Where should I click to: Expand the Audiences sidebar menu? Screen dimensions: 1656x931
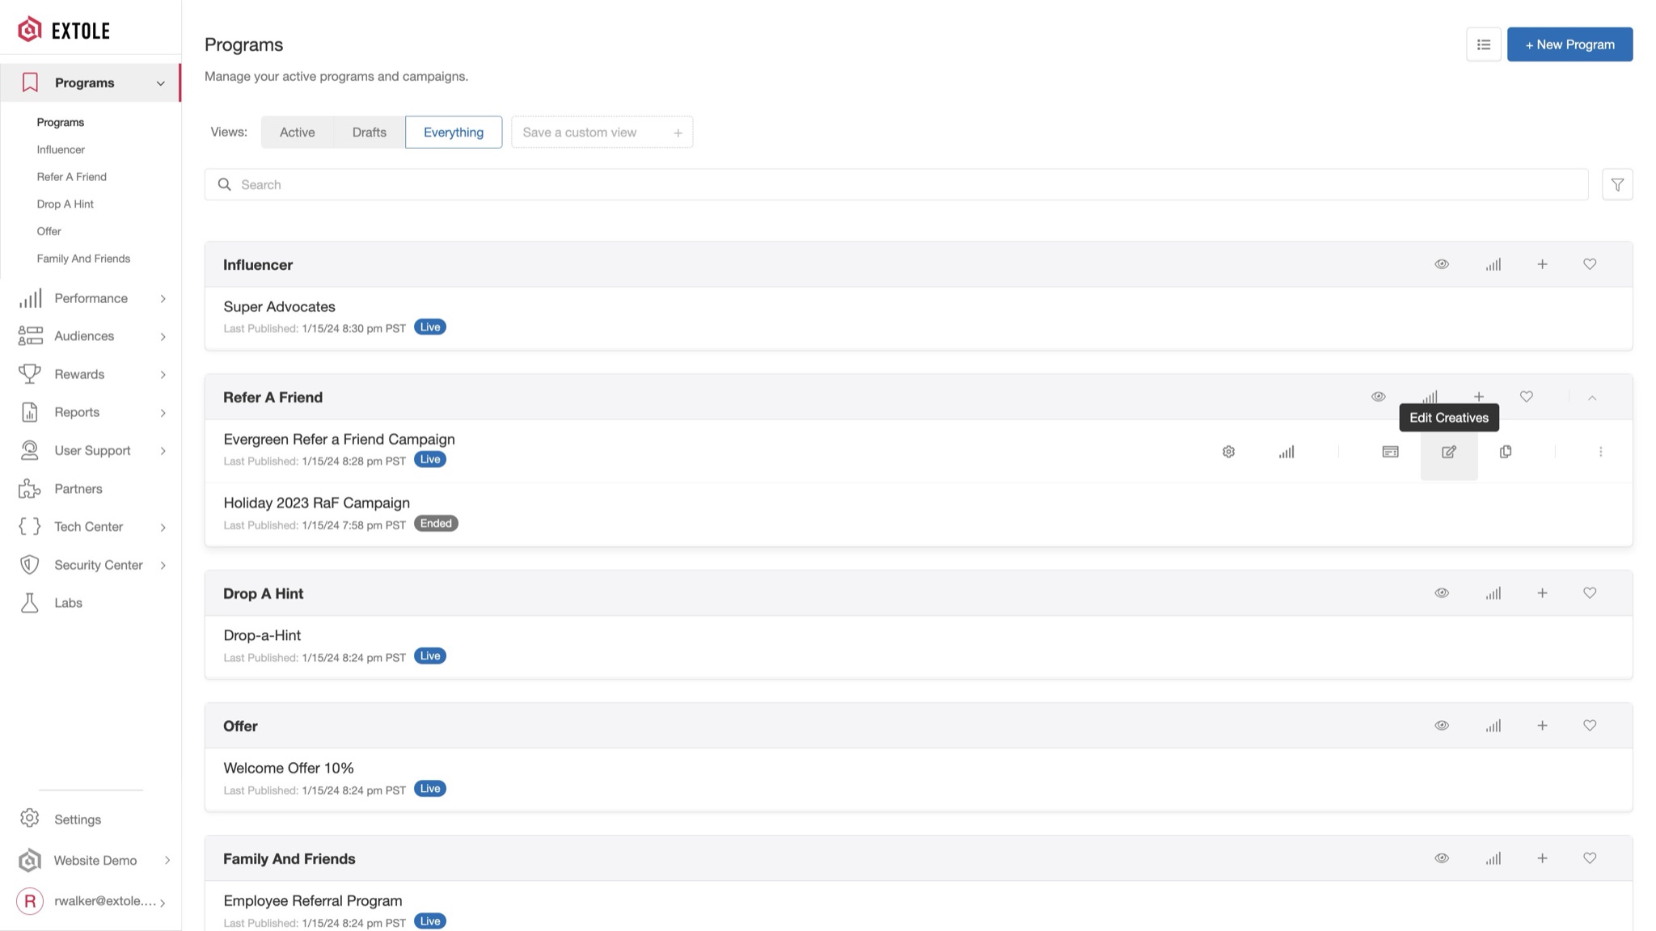pos(163,337)
